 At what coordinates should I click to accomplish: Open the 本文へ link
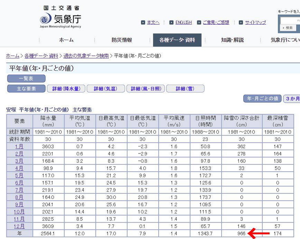click(x=153, y=22)
